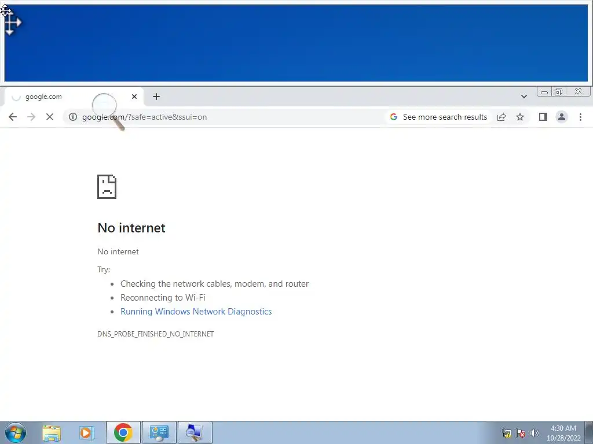This screenshot has height=444, width=593.
Task: Share this page icon
Action: tap(502, 117)
